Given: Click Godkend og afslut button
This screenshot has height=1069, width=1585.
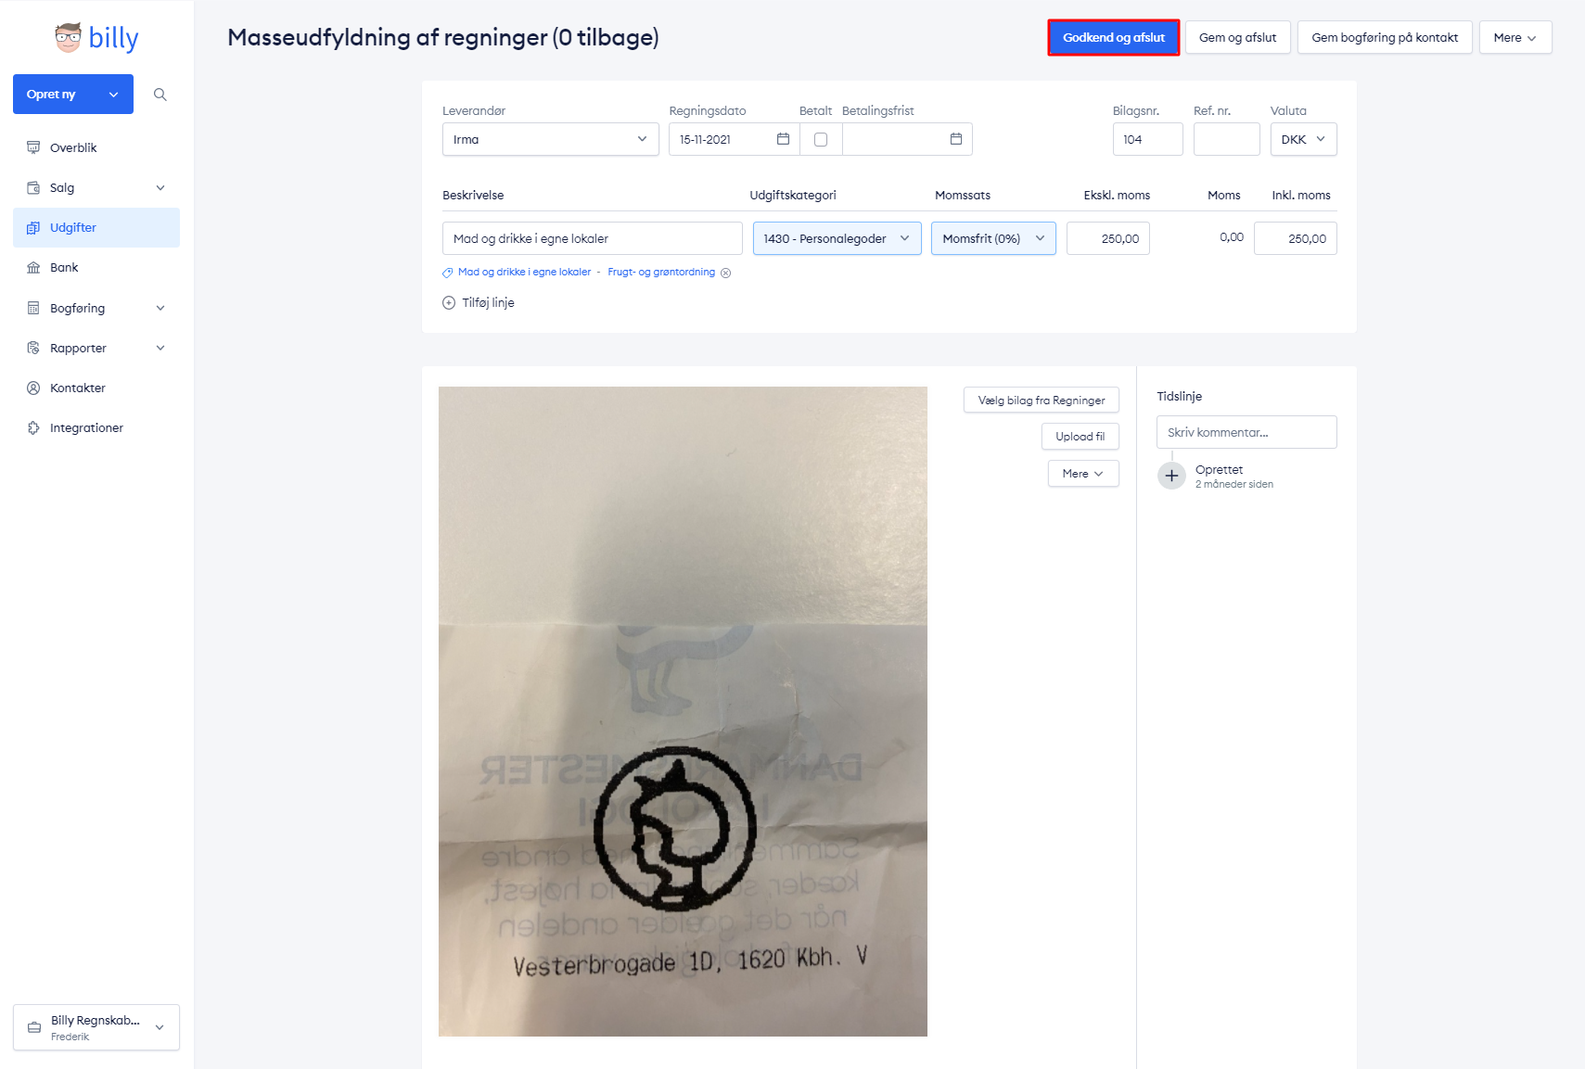Looking at the screenshot, I should pos(1113,38).
